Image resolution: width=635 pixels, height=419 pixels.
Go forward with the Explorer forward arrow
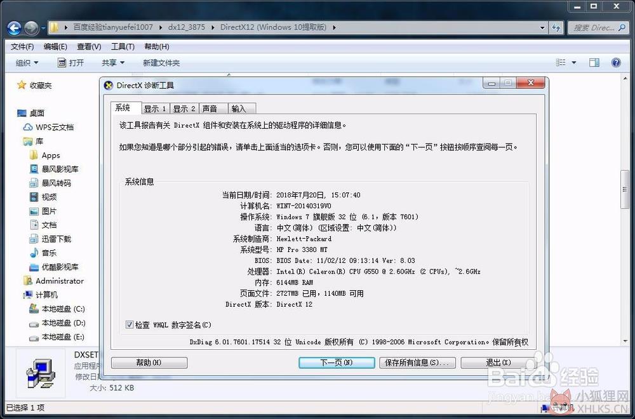click(31, 28)
